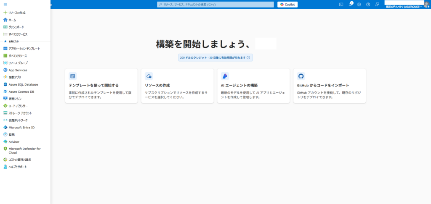Open the Microsoft Entra ID icon
Image resolution: width=431 pixels, height=204 pixels.
pos(5,127)
